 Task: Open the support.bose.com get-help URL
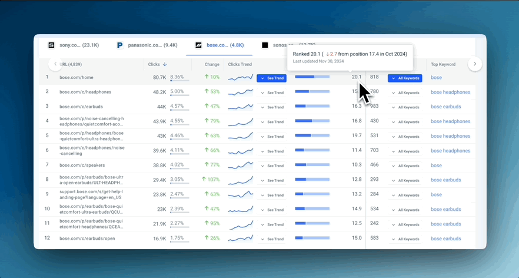(91, 194)
